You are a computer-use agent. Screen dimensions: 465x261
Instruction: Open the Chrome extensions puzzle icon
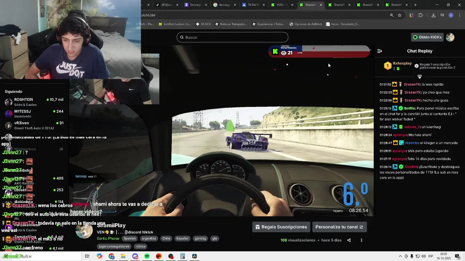pos(421,15)
